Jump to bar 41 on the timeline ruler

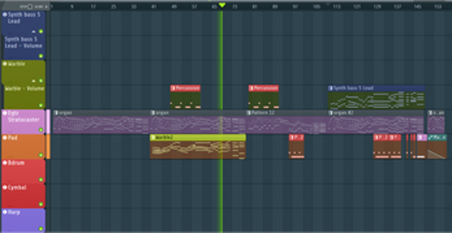click(x=154, y=6)
